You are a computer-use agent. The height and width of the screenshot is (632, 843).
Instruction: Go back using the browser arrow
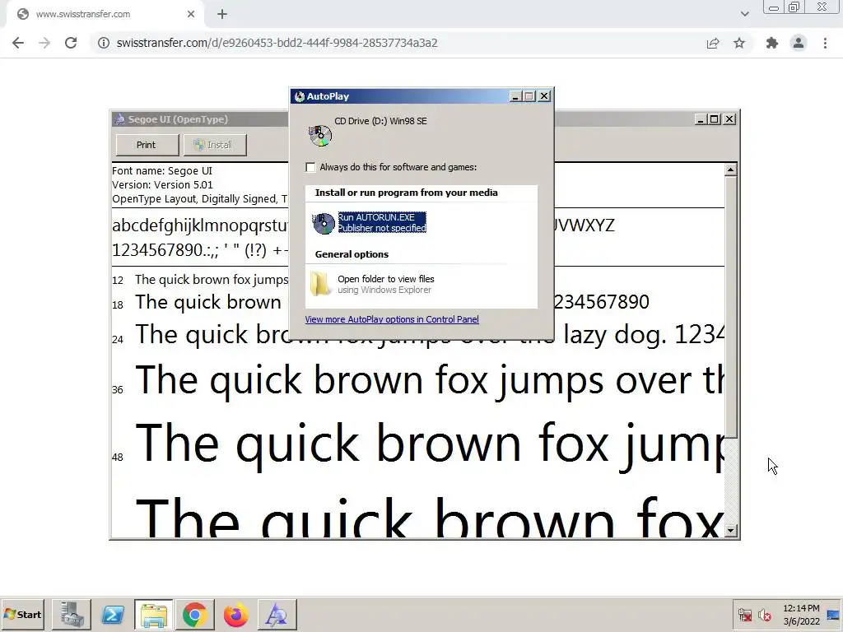coord(18,43)
